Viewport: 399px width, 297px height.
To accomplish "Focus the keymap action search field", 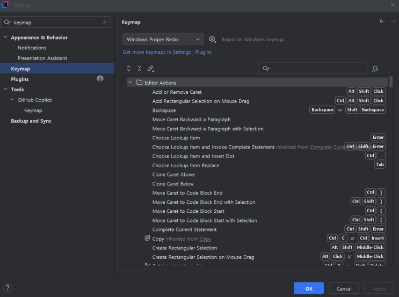I will click(313, 68).
